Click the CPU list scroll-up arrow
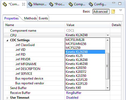This screenshot has height=100, width=126. [x=108, y=40]
